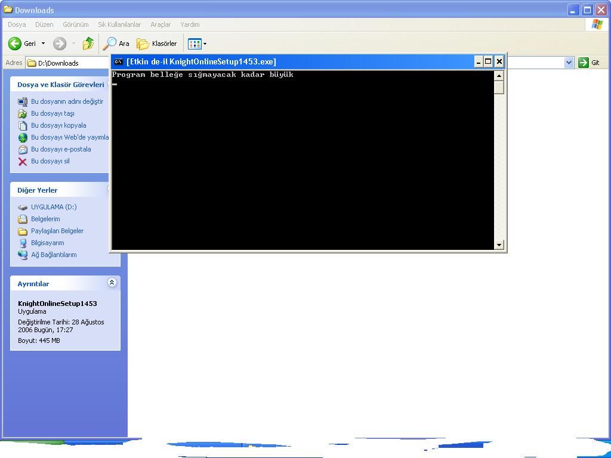This screenshot has height=458, width=611.
Task: Click the Up folder icon in toolbar
Action: pyautogui.click(x=88, y=44)
